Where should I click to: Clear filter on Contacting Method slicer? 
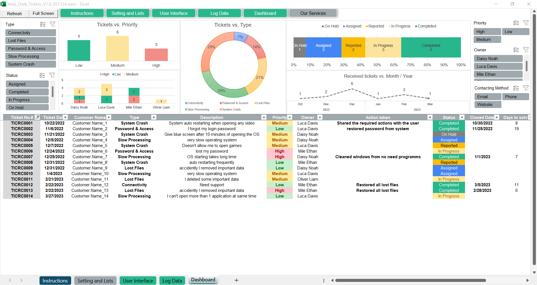[526, 88]
